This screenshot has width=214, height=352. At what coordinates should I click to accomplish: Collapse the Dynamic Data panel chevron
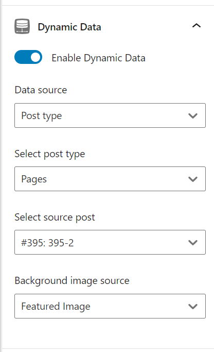click(197, 26)
